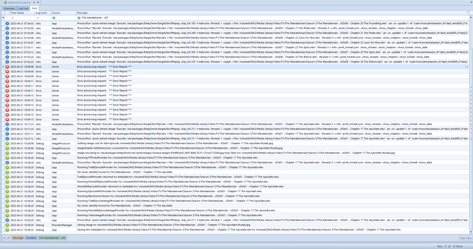Screen dimensions: 473x249
Task: Click info icon of 10:17:23 row
Action: [7, 124]
